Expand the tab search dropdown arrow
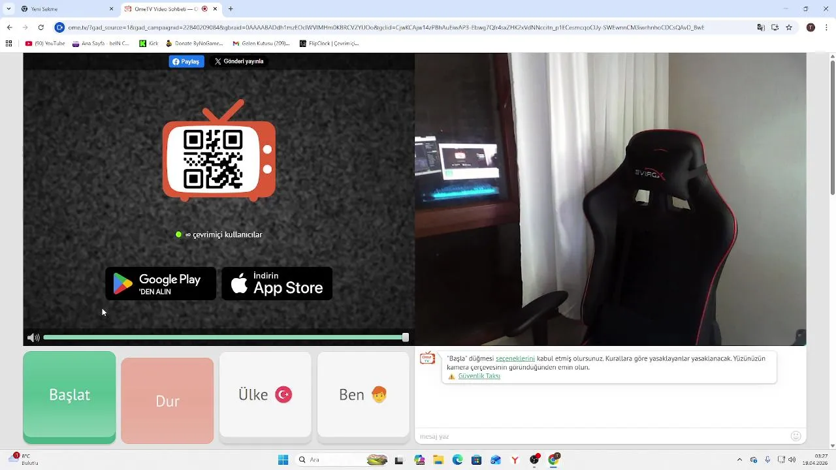This screenshot has height=470, width=836. [8, 9]
